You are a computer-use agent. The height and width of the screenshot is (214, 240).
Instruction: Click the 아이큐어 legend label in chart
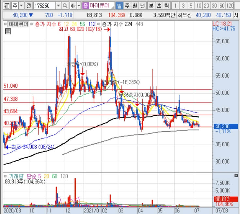tap(18, 24)
